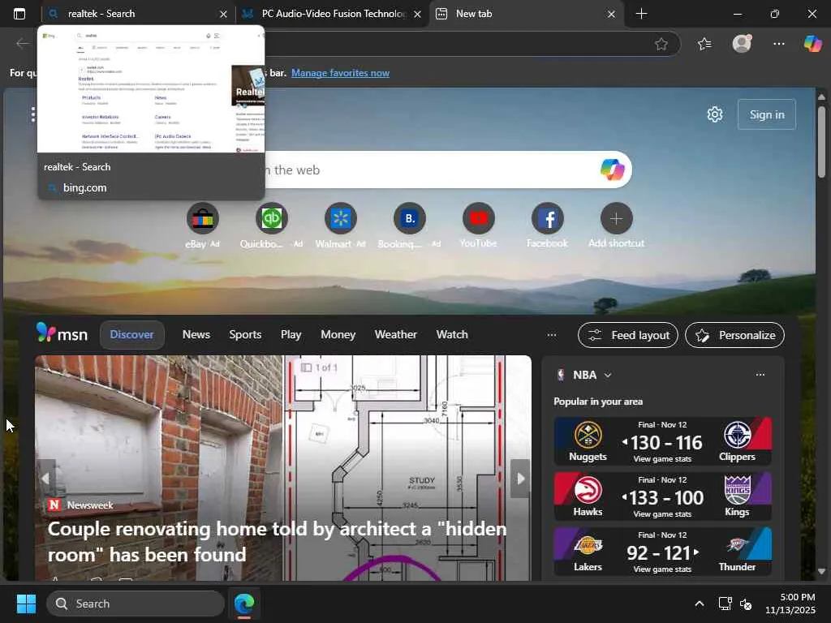The height and width of the screenshot is (623, 831).
Task: Add a new browser tab
Action: [x=641, y=14]
